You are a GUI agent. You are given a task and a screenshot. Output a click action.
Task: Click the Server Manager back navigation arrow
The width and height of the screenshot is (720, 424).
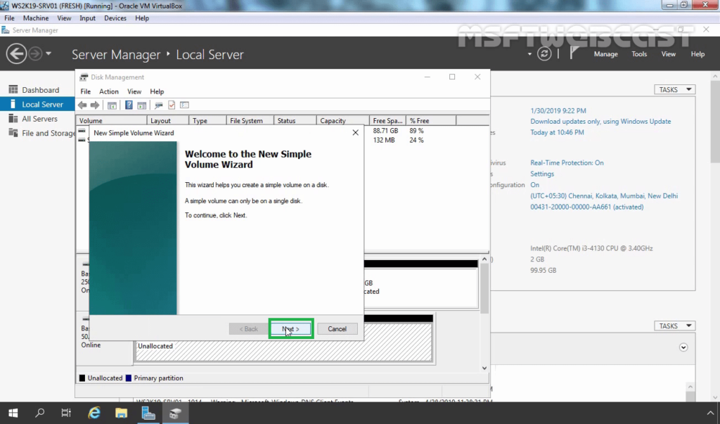16,53
